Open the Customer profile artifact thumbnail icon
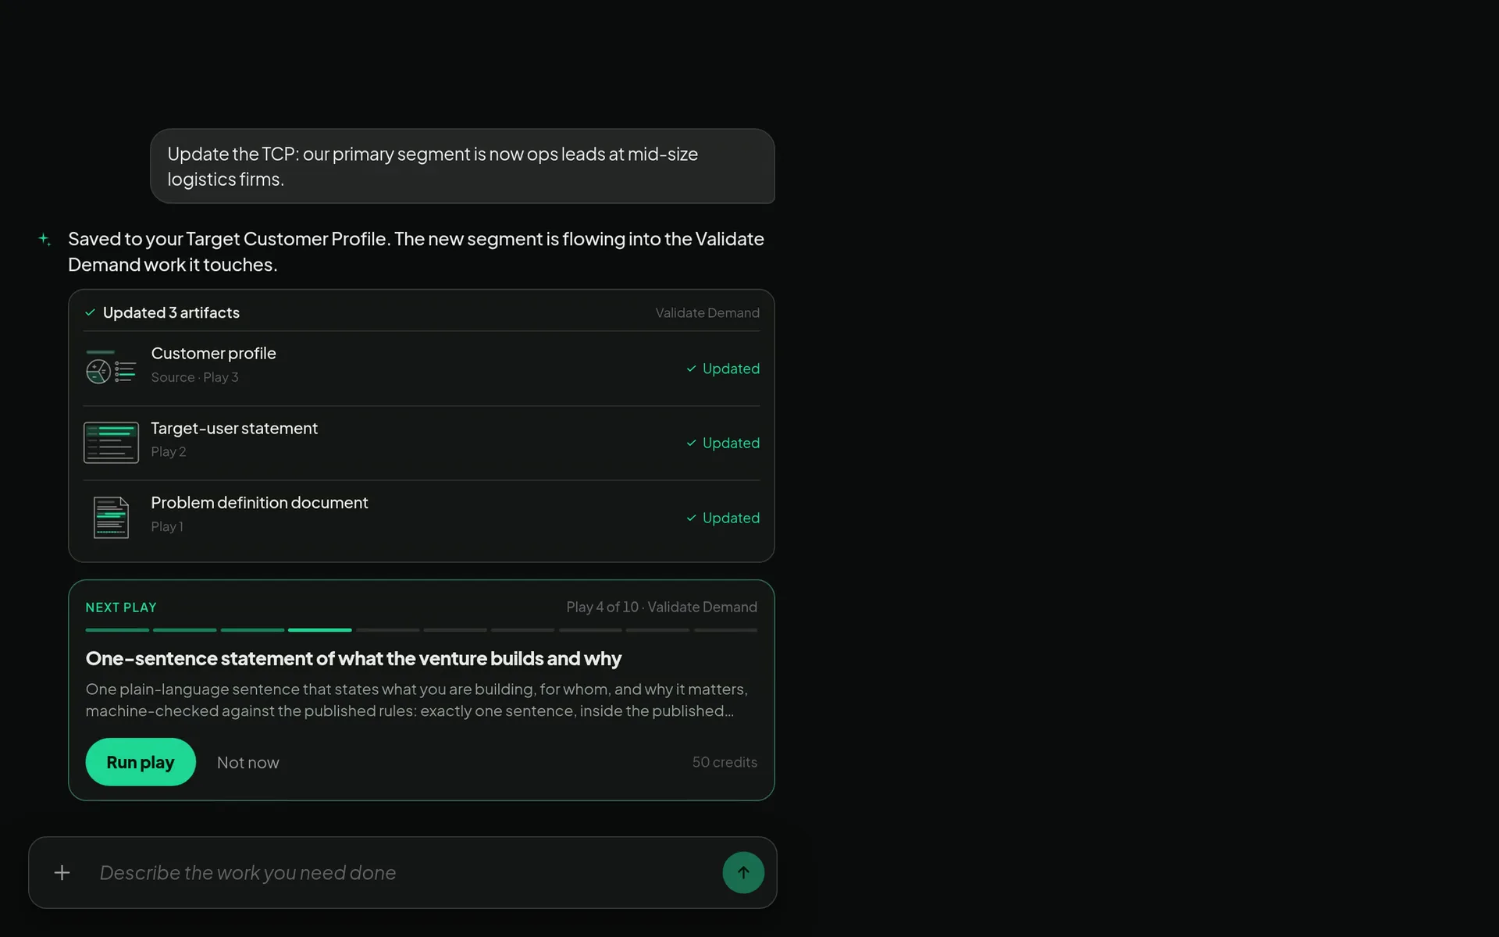This screenshot has width=1499, height=937. (111, 367)
